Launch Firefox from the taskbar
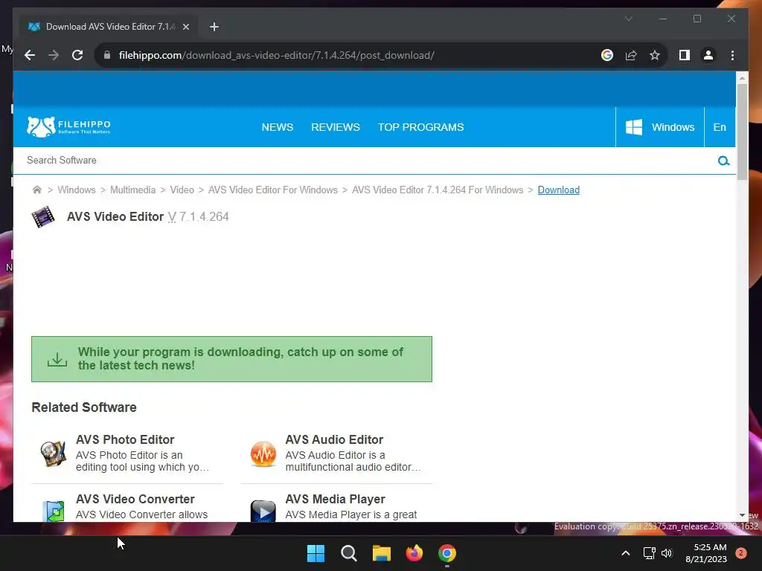This screenshot has height=571, width=762. (414, 553)
